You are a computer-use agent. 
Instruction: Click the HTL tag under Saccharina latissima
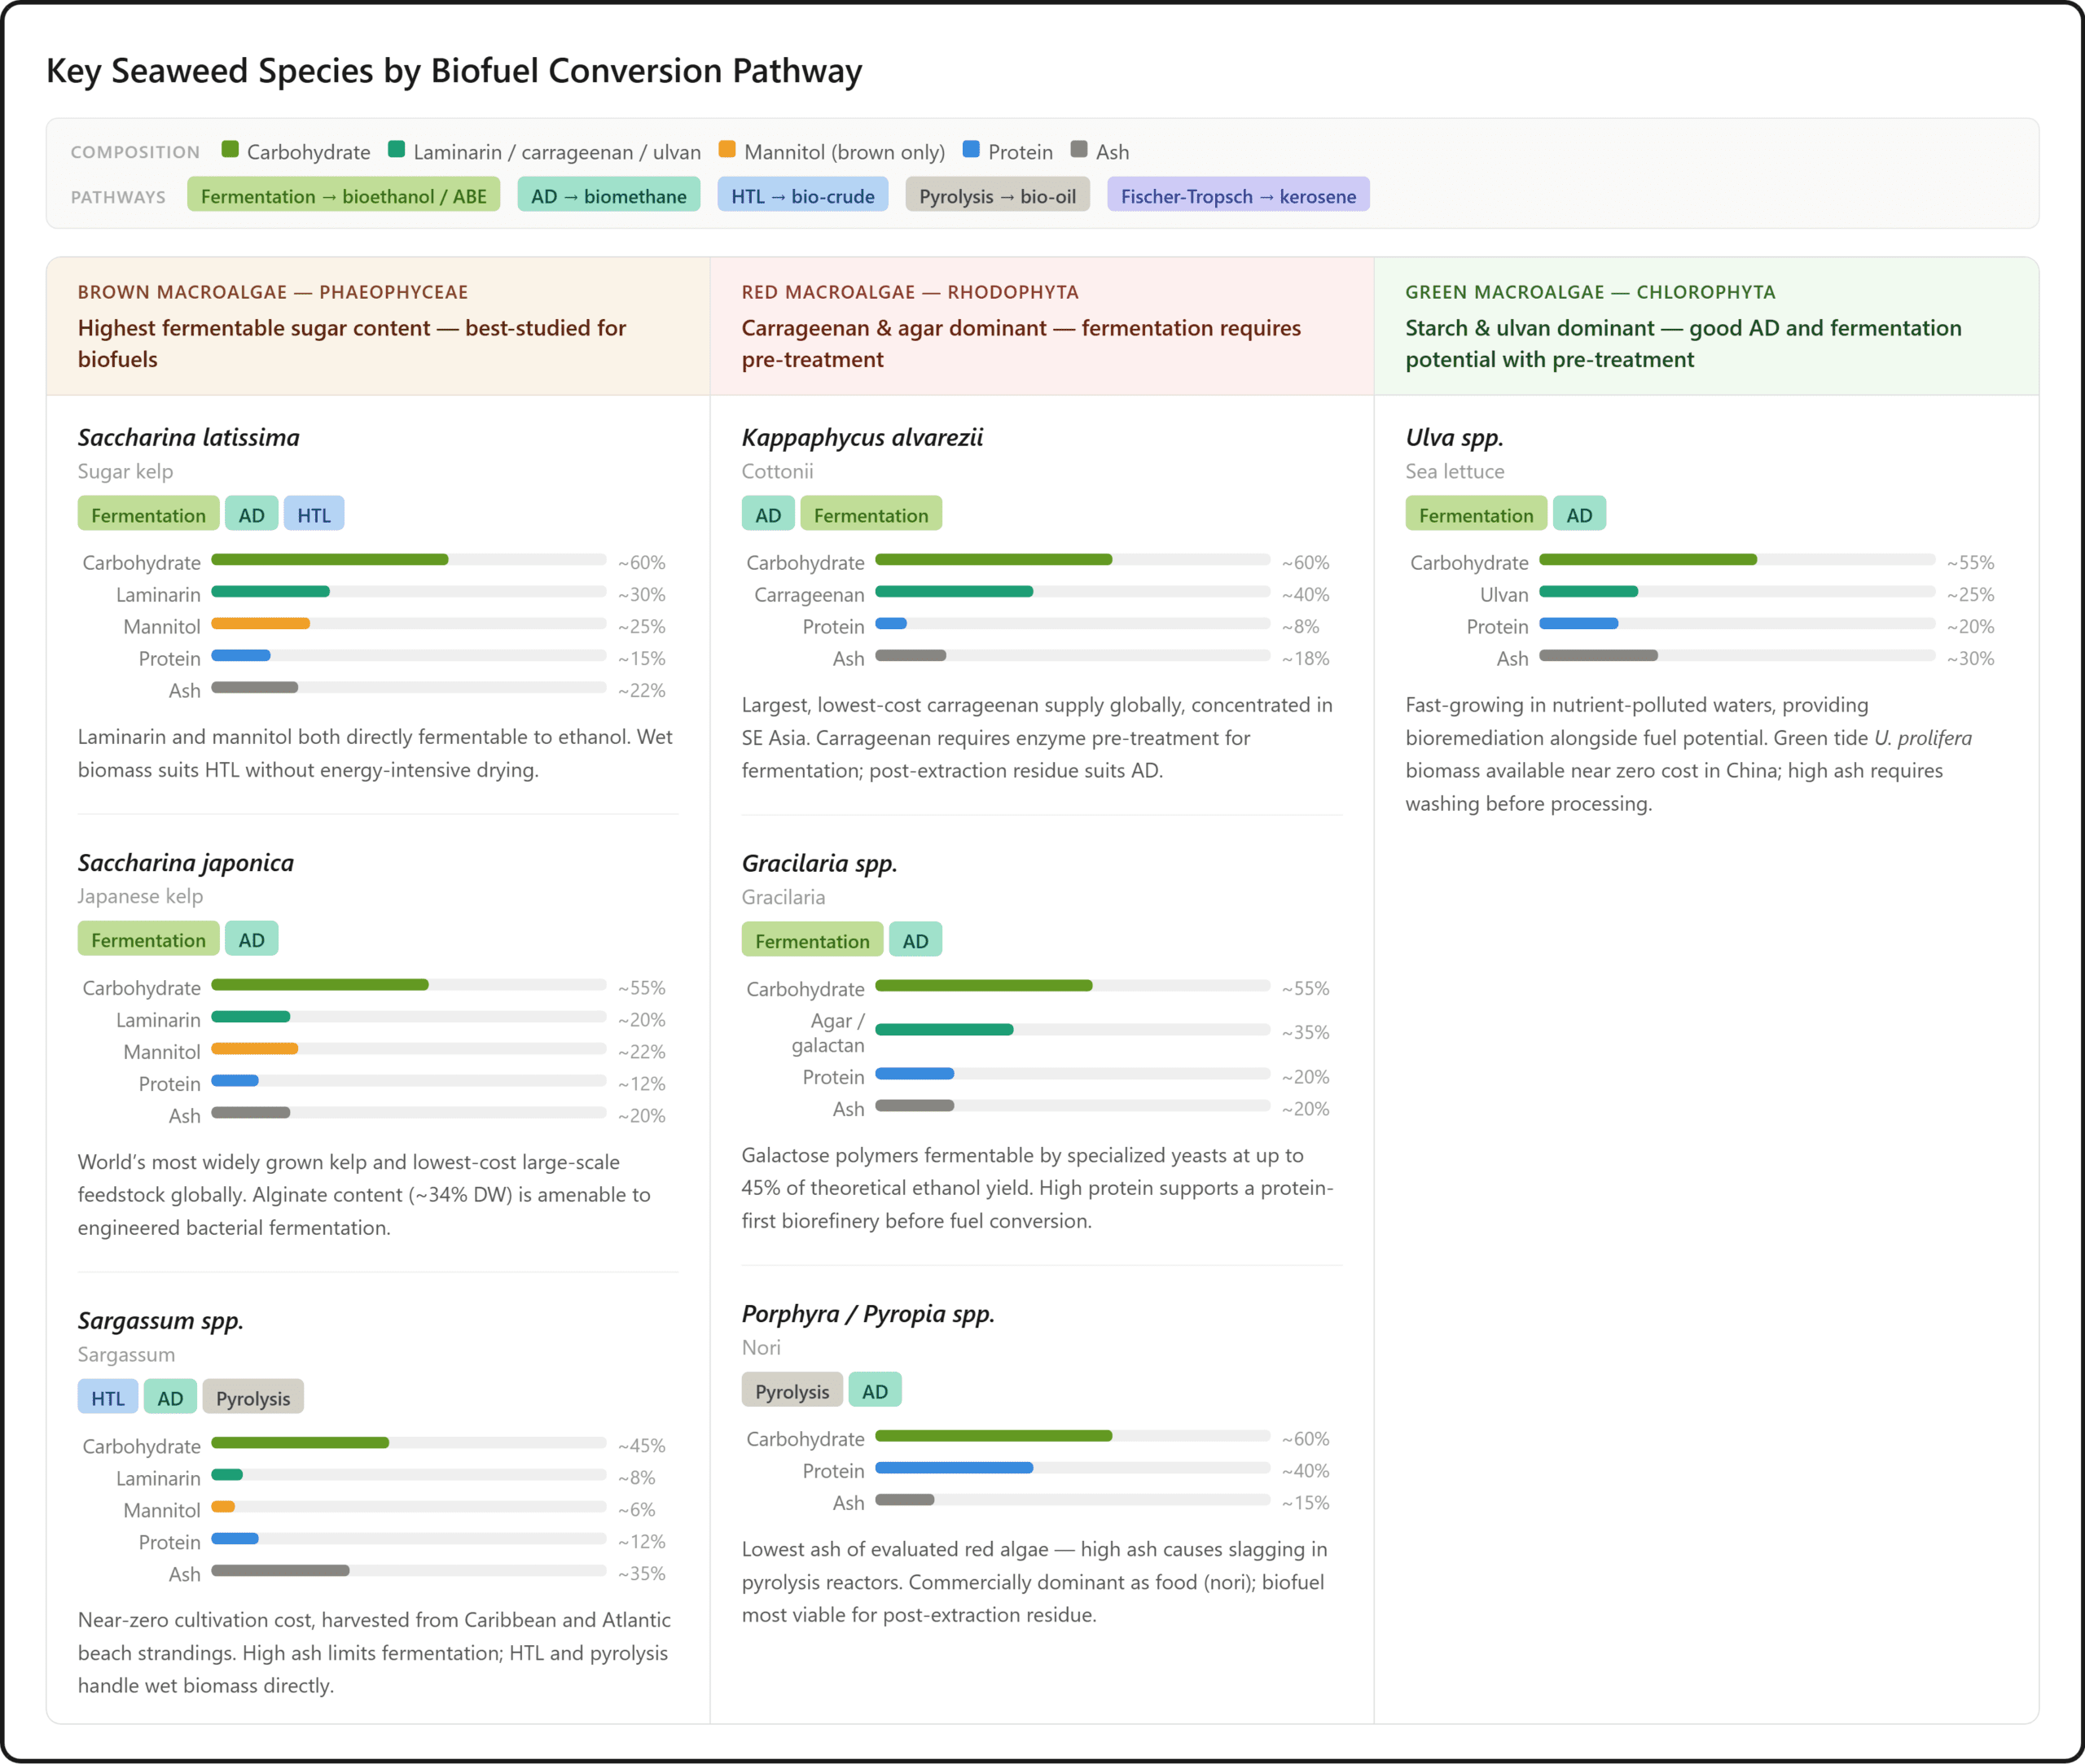coord(314,514)
